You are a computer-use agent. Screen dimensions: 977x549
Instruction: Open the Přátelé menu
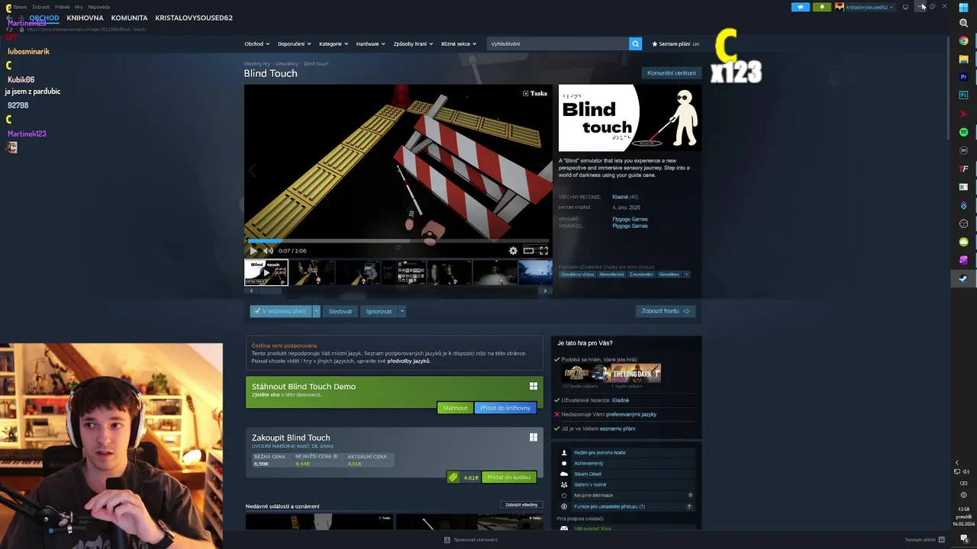click(x=63, y=7)
